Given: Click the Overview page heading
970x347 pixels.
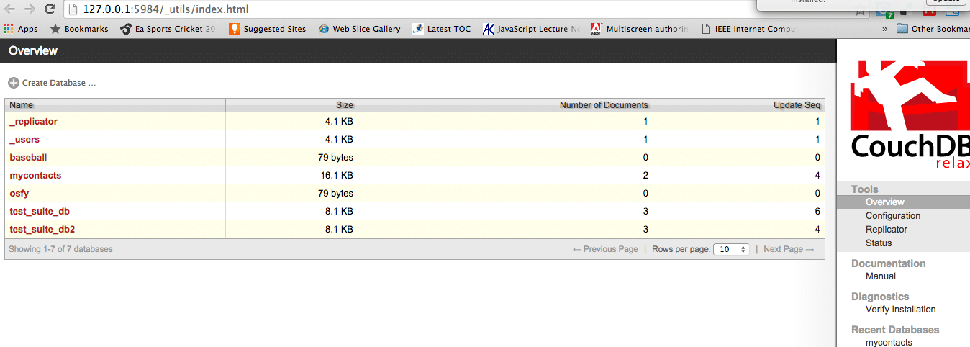Looking at the screenshot, I should click(33, 51).
